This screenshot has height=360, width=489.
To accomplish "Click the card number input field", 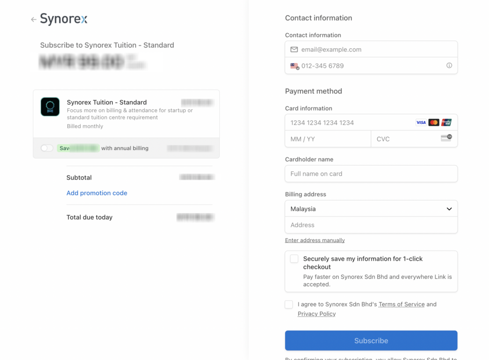I will tap(371, 123).
